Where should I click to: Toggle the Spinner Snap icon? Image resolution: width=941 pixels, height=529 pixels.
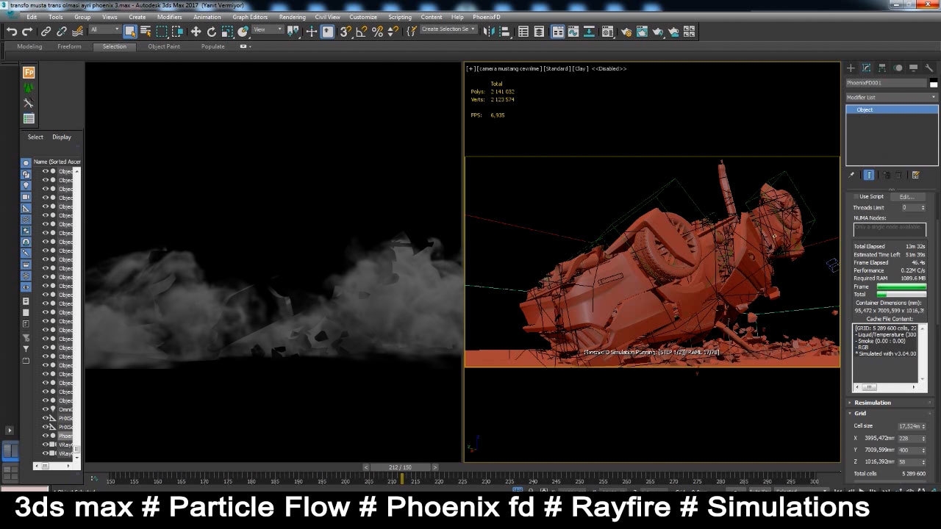tap(393, 32)
